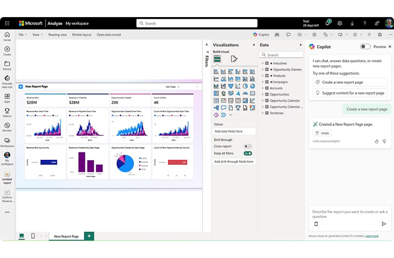Viewport: 394px width, 258px height.
Task: Expand the Accounts table
Action: pyautogui.click(x=263, y=88)
